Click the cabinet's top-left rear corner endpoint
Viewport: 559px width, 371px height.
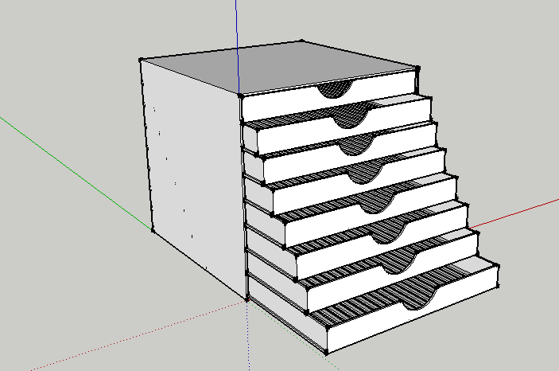141,60
